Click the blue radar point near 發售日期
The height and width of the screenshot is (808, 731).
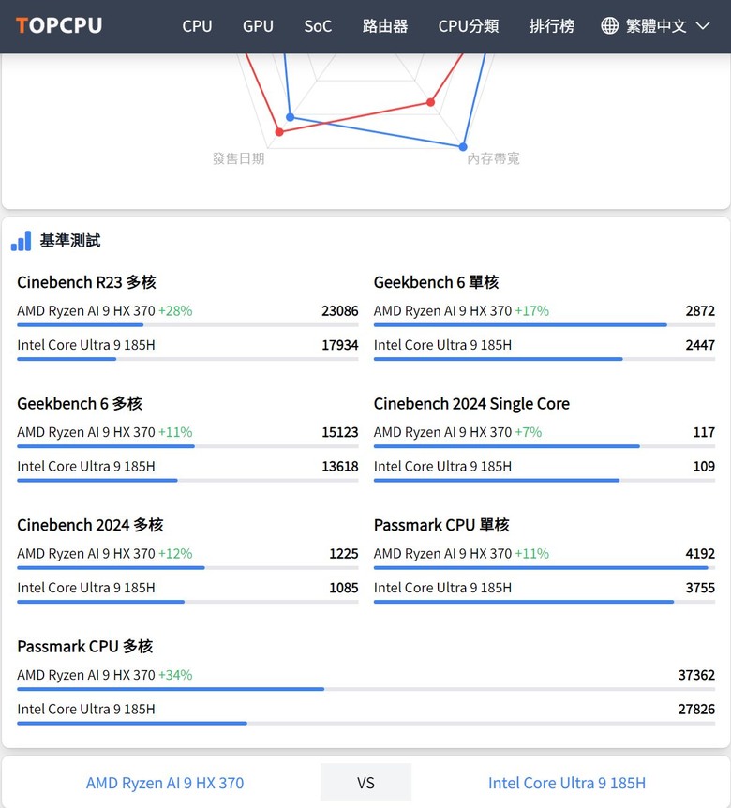click(290, 117)
